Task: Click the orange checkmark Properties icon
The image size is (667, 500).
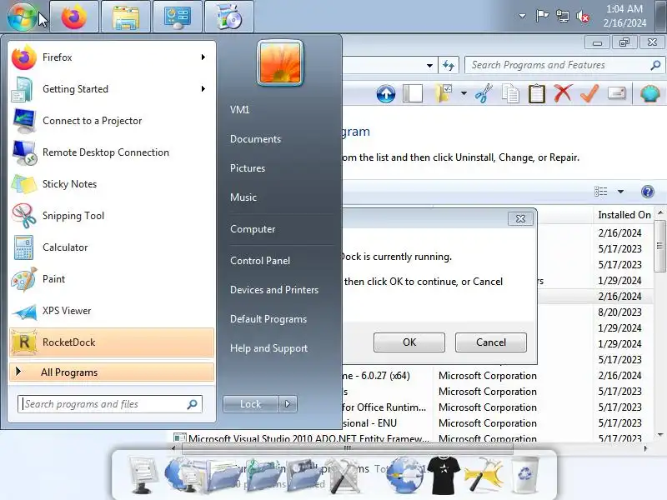Action: tap(589, 93)
